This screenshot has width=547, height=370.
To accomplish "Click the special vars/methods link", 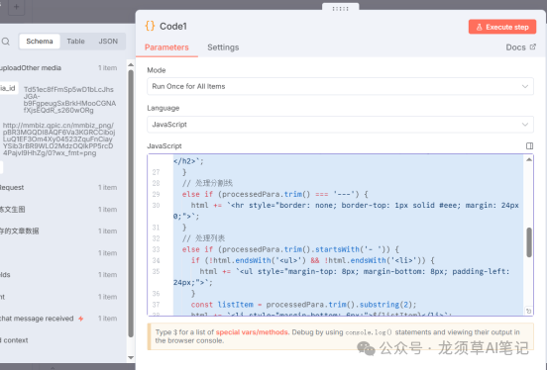I will [x=252, y=332].
